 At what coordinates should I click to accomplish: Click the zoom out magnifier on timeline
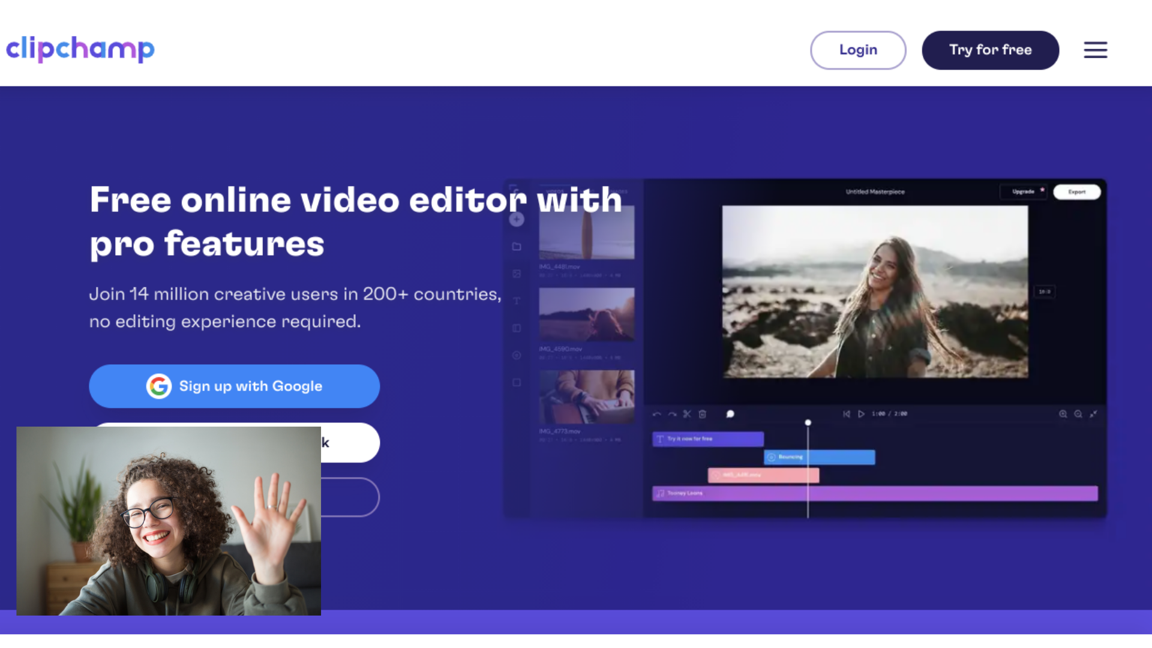(1078, 414)
